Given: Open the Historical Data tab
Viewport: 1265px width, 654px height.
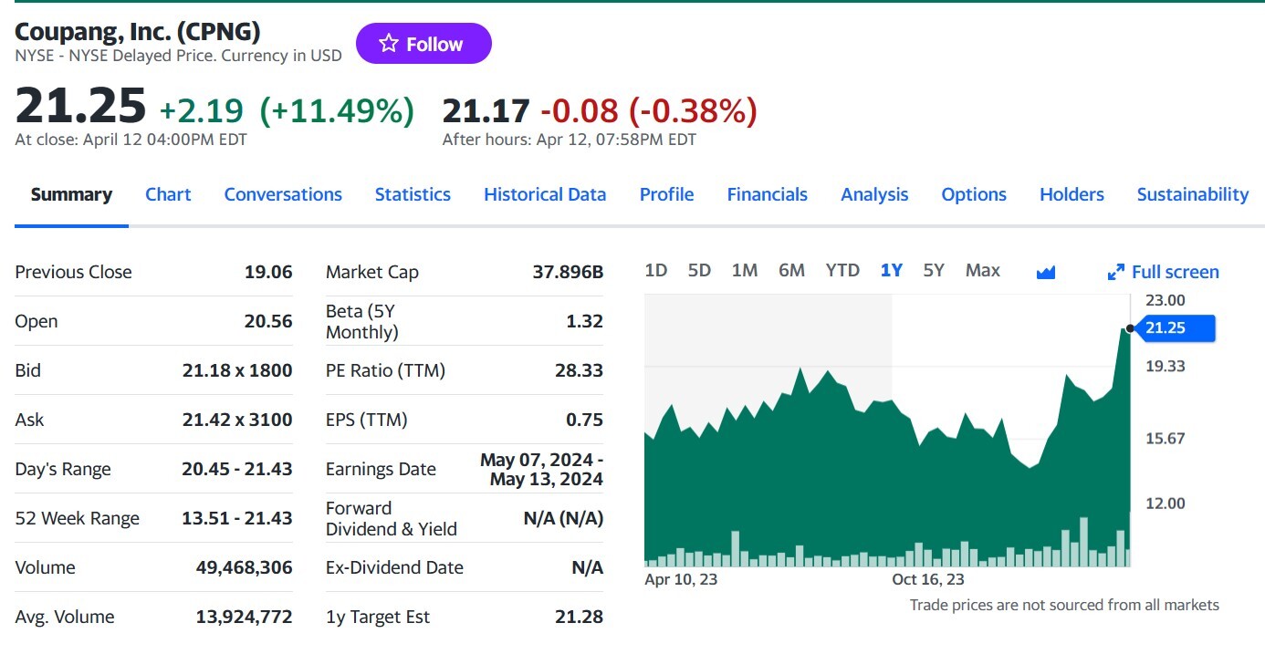Looking at the screenshot, I should (x=545, y=194).
